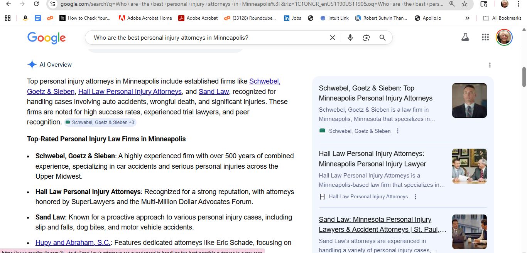Viewport: 527px width, 253px height.
Task: Open options menu for Hall Law card
Action: [x=415, y=197]
